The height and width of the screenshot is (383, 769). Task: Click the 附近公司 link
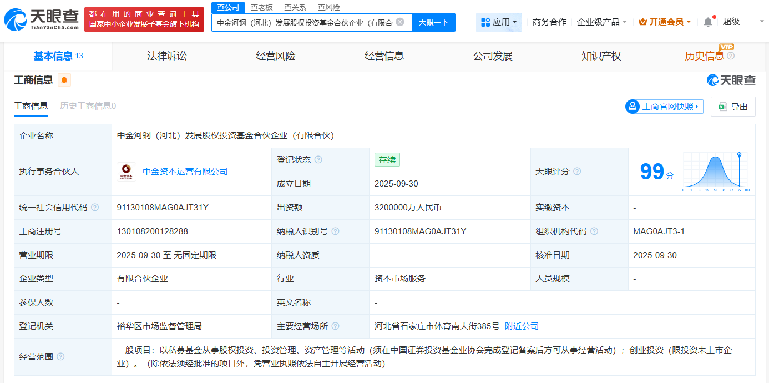(x=522, y=326)
